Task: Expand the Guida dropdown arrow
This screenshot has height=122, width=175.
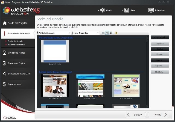Action: [x=98, y=10]
